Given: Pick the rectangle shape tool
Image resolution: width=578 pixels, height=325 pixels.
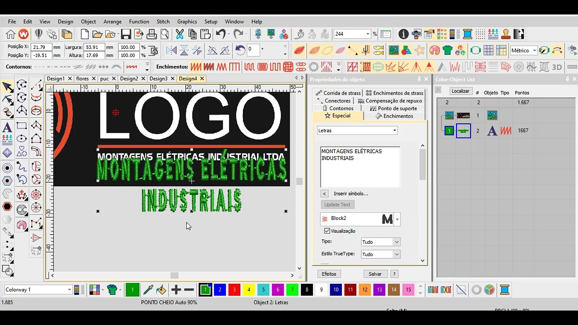Looking at the screenshot, I should point(22,126).
